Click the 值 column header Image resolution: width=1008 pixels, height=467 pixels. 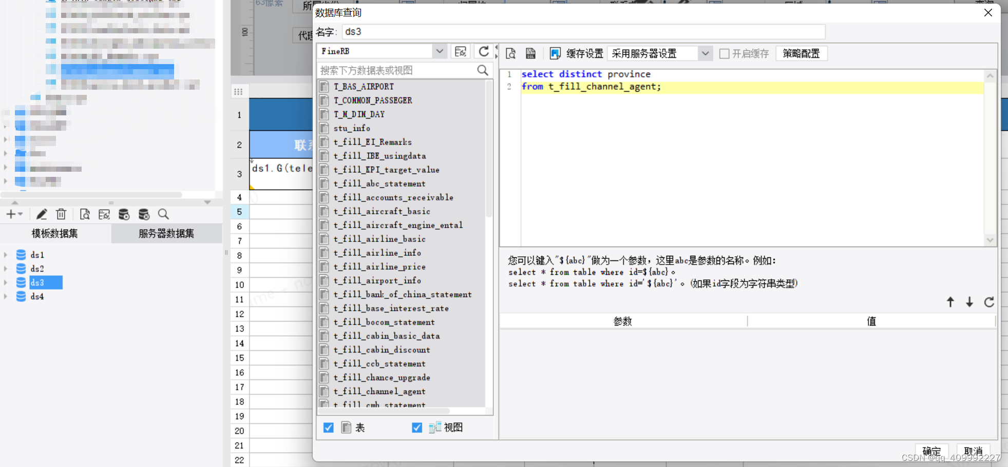tap(871, 321)
